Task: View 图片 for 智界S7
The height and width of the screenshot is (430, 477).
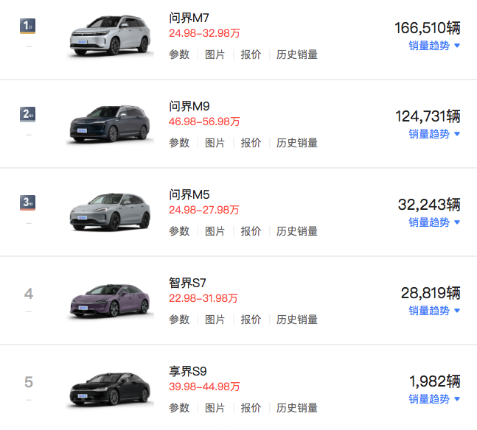Action: [x=215, y=320]
